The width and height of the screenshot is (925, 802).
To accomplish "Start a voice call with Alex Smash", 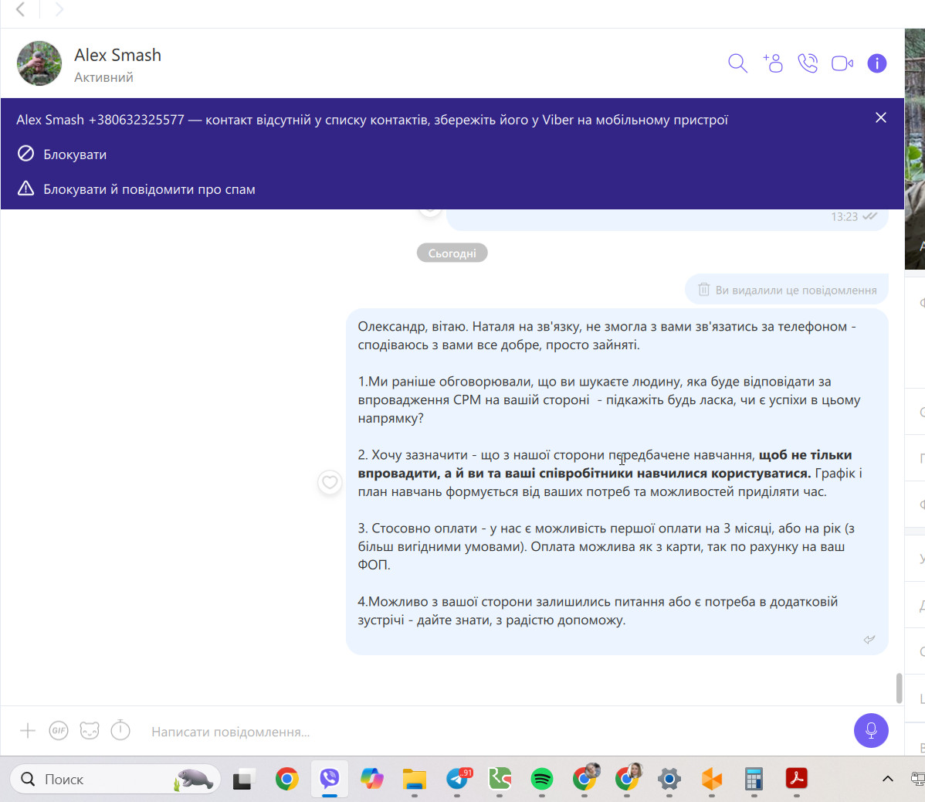I will (808, 63).
